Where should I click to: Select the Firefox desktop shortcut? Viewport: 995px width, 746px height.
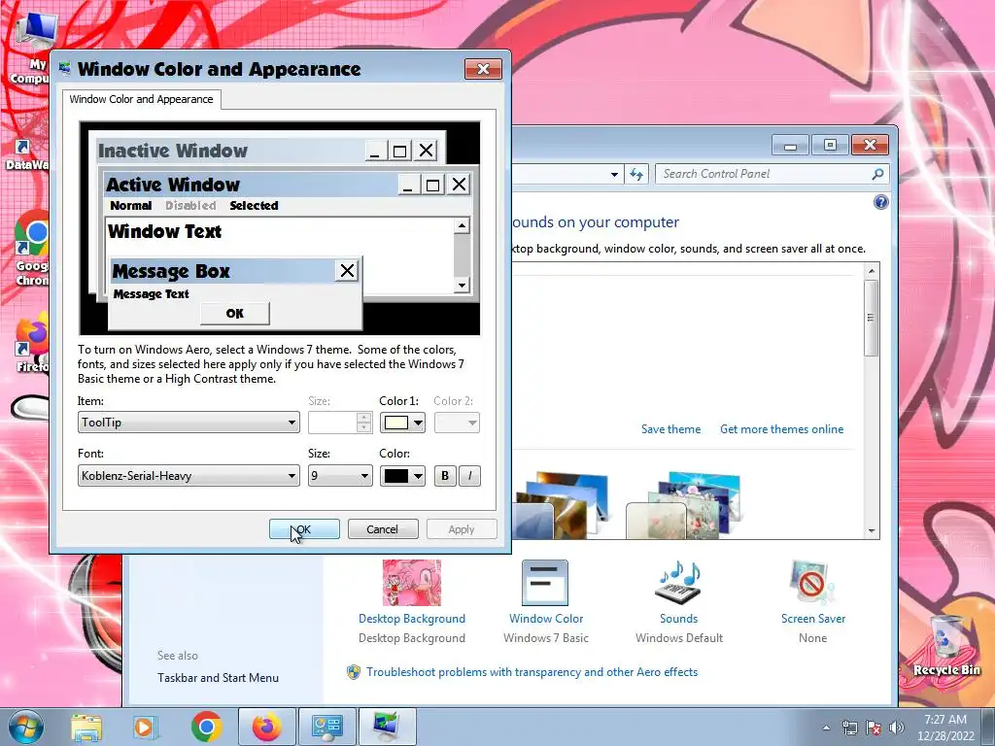pyautogui.click(x=31, y=343)
